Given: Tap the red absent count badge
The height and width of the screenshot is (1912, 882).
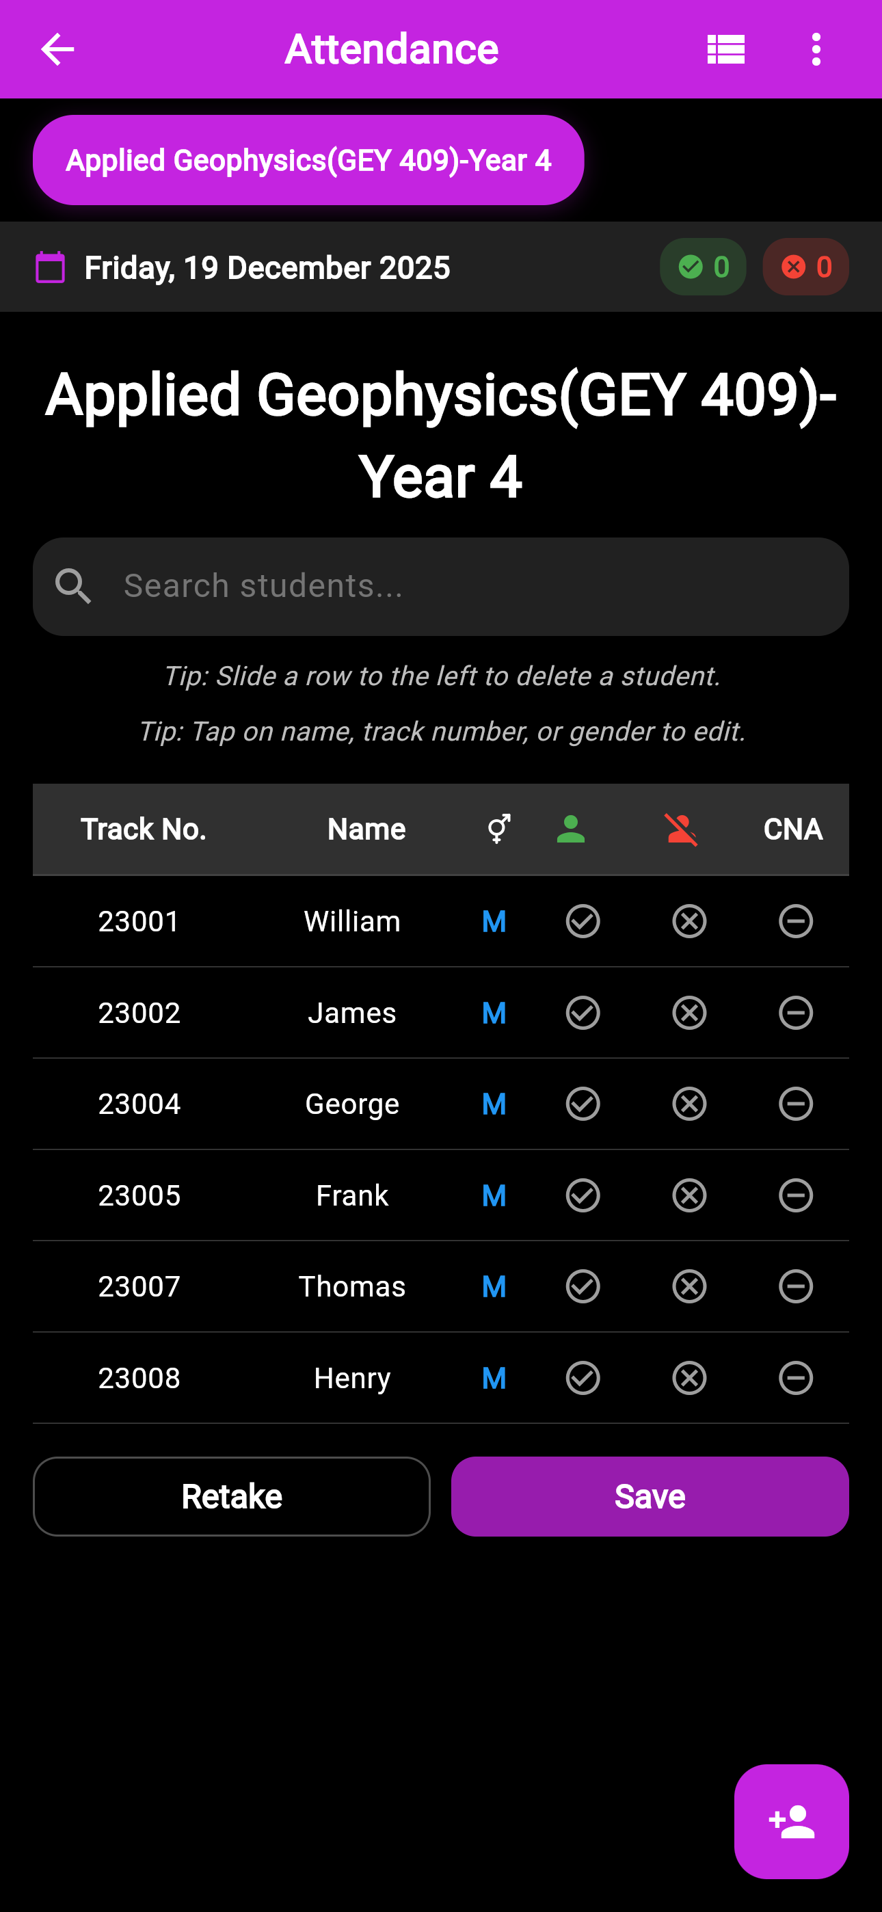Looking at the screenshot, I should [x=805, y=267].
